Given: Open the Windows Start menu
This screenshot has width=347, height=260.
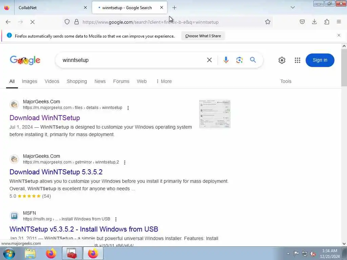Looking at the screenshot, I should click(9, 254).
